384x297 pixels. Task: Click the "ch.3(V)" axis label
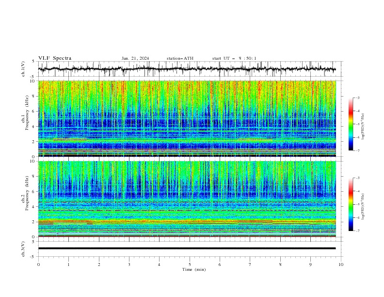point(23,249)
